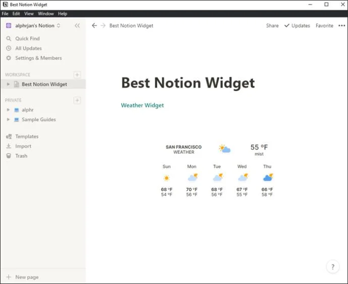Image resolution: width=348 pixels, height=284 pixels.
Task: Click the WORKSPACE section header
Action: [x=18, y=75]
